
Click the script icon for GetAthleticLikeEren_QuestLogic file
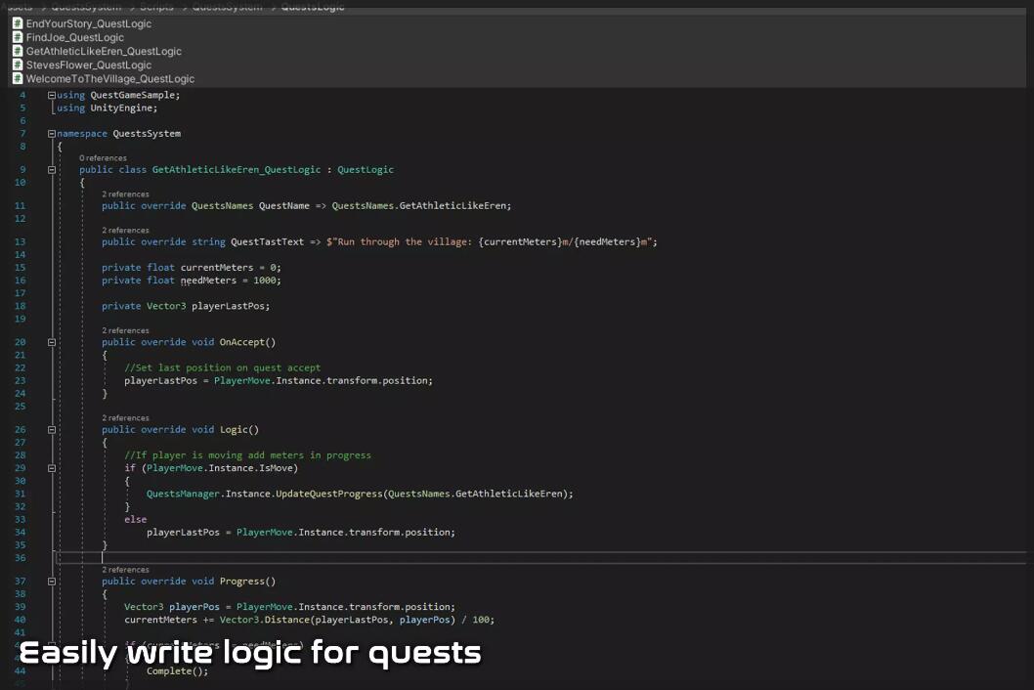[x=18, y=51]
